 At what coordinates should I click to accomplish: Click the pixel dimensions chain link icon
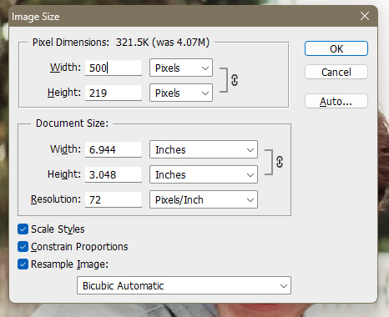point(235,80)
